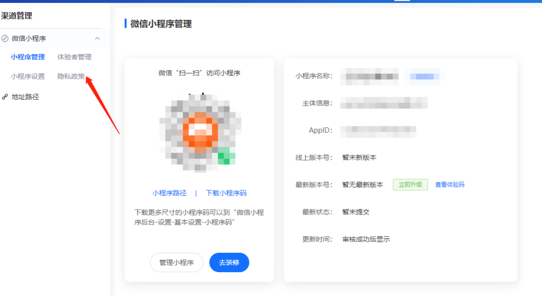This screenshot has height=296, width=542.
Task: Click the 小程序名称 field label
Action: [314, 76]
